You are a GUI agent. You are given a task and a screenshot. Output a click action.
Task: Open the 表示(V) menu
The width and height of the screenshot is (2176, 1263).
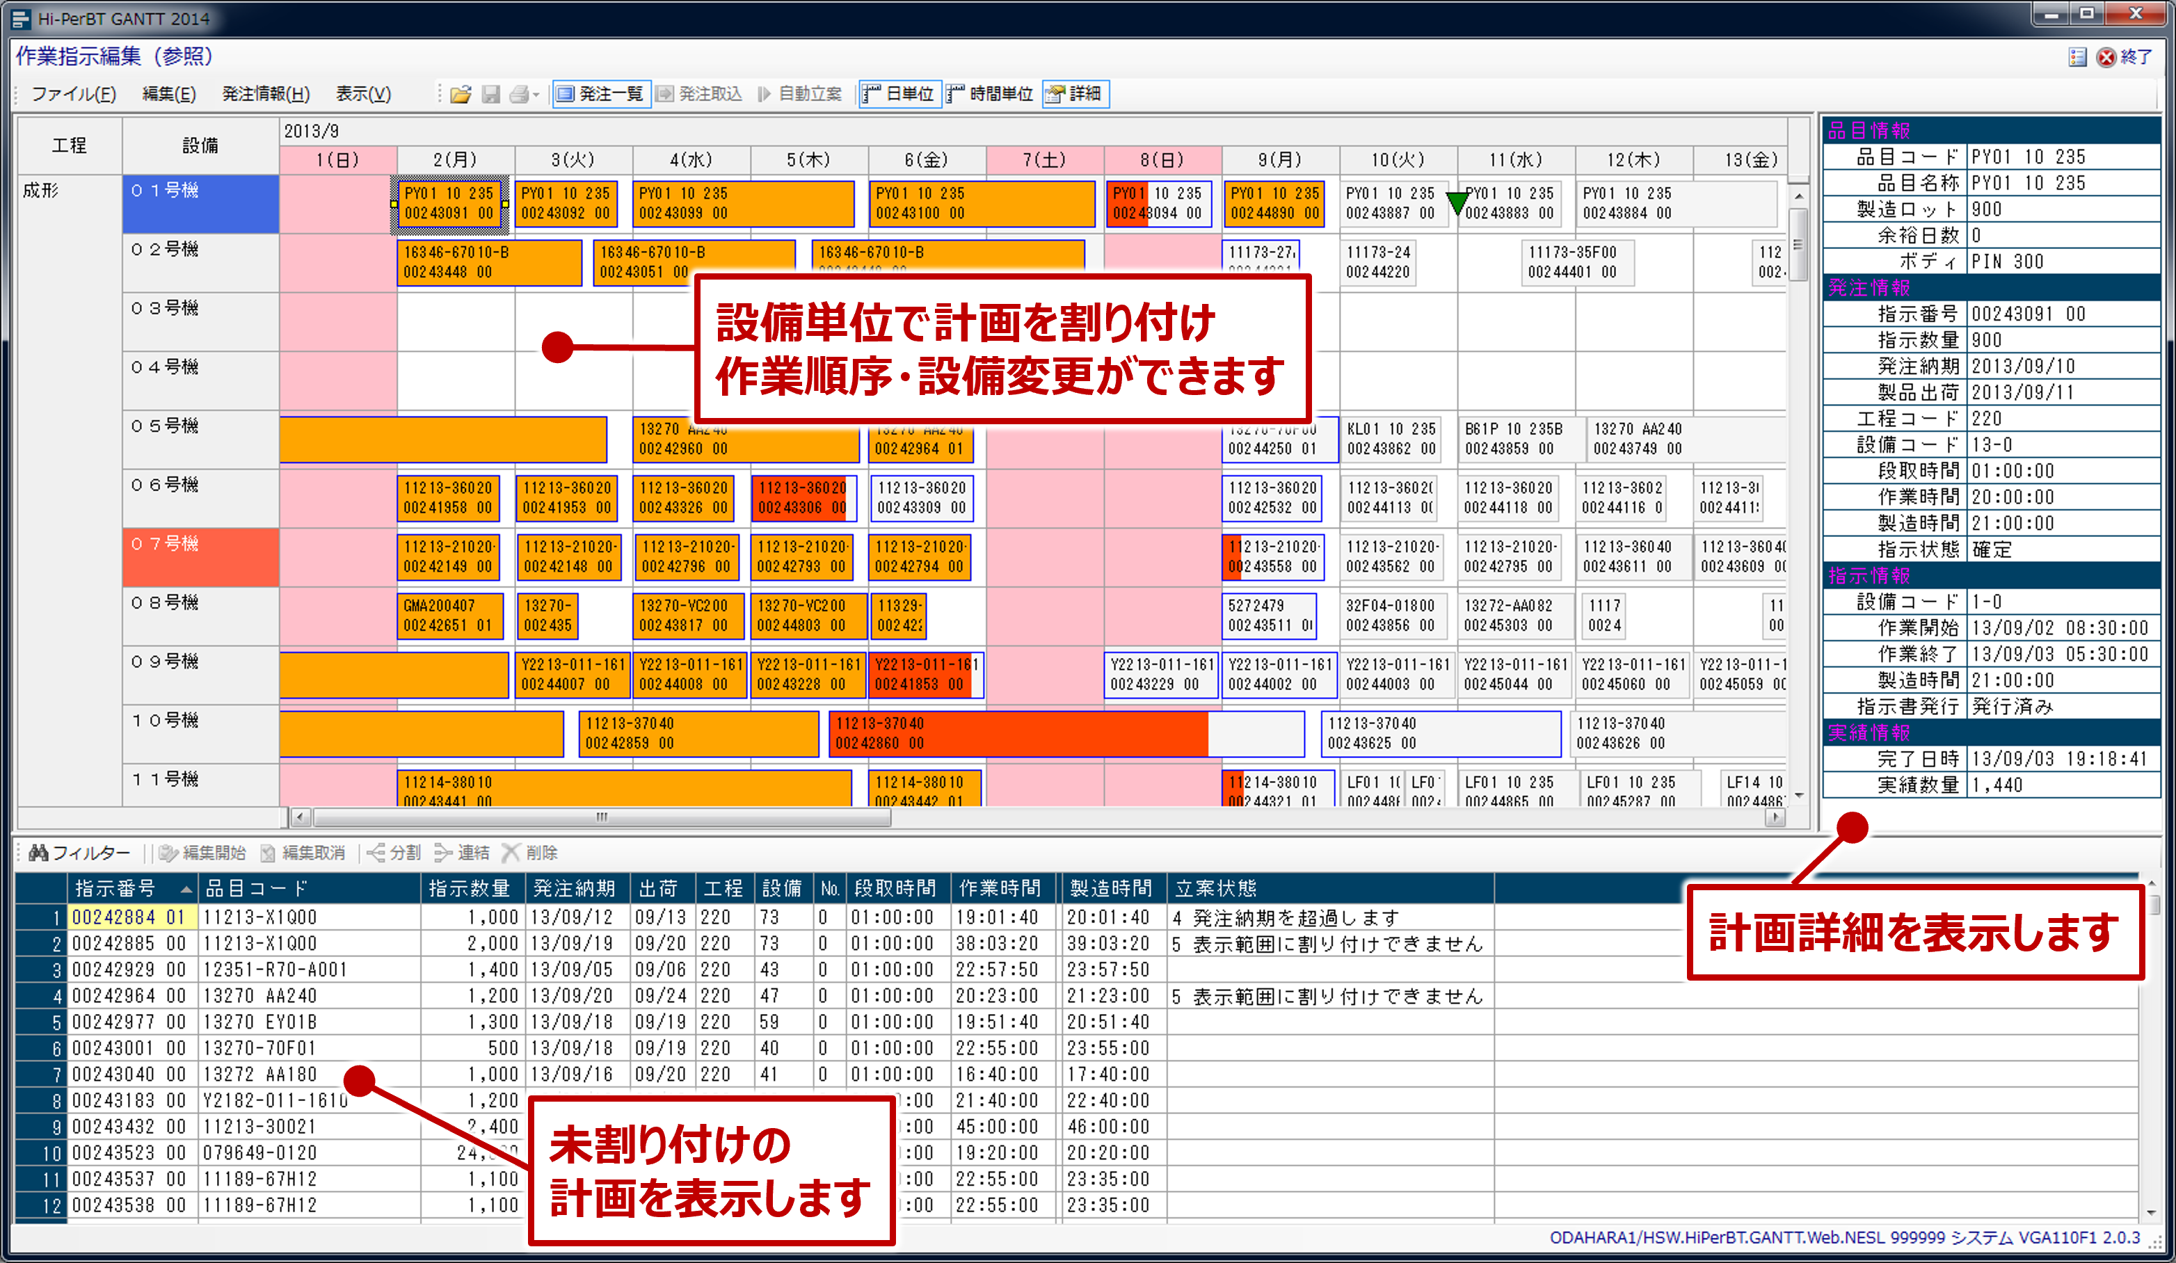point(362,94)
